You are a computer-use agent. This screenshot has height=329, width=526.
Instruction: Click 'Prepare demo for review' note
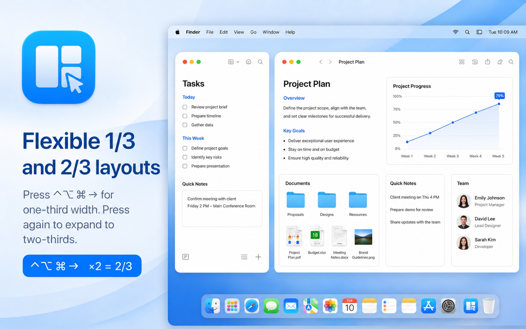coord(411,210)
